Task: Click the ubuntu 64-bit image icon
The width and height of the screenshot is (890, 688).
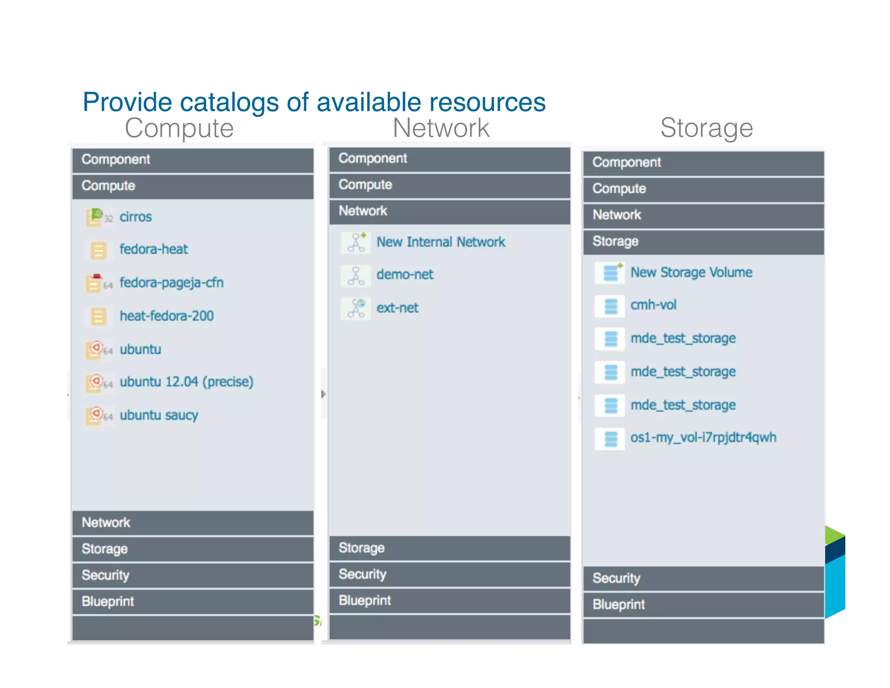Action: pyautogui.click(x=99, y=350)
